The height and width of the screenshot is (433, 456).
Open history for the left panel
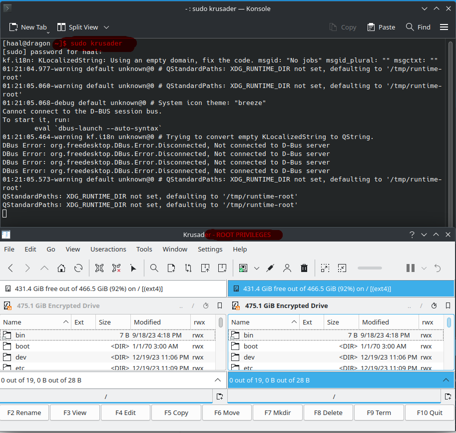(206, 305)
